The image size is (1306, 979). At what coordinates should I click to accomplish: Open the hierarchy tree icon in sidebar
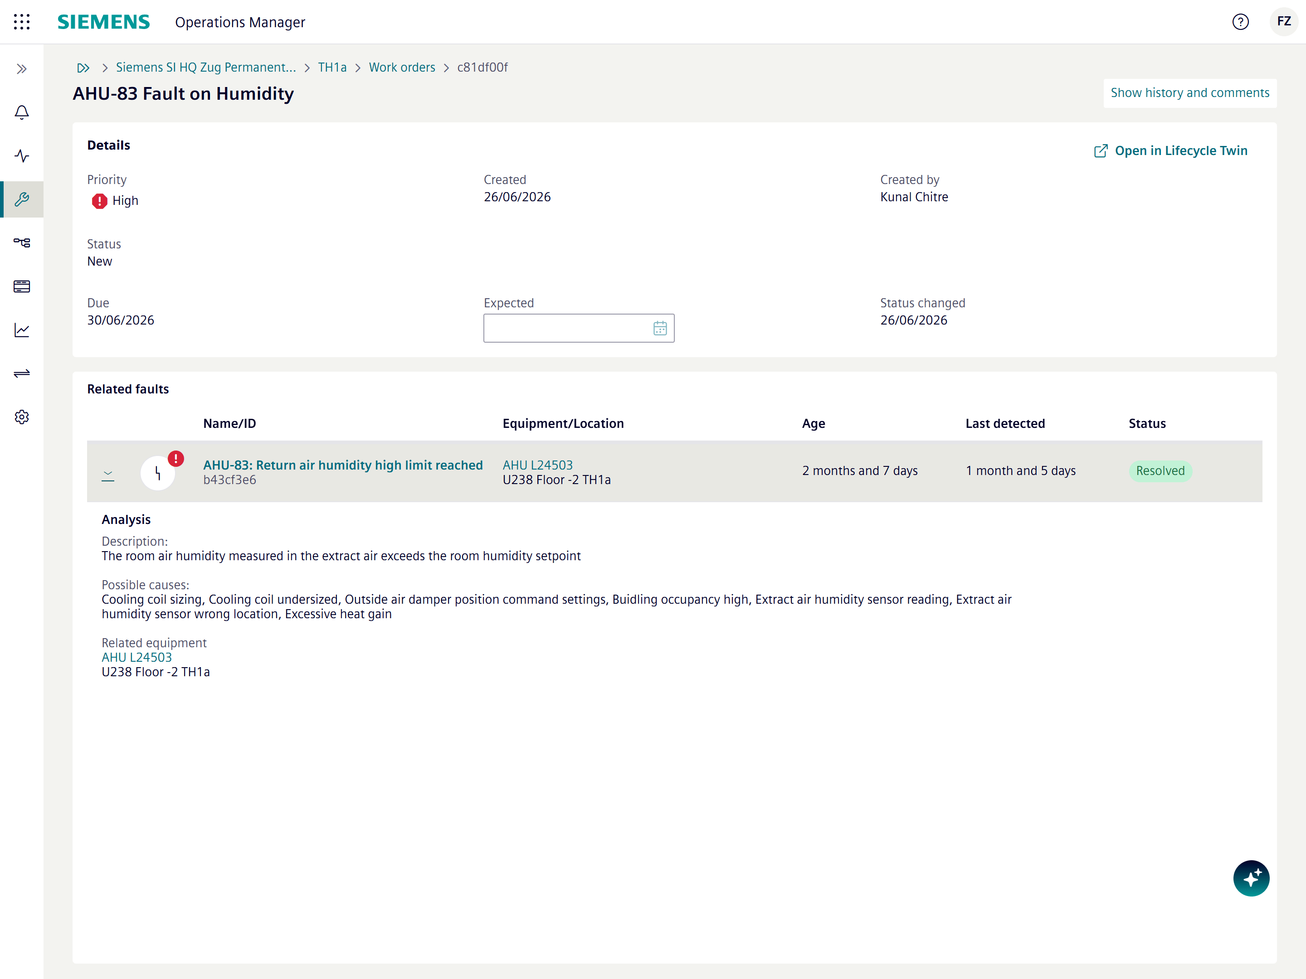point(22,242)
